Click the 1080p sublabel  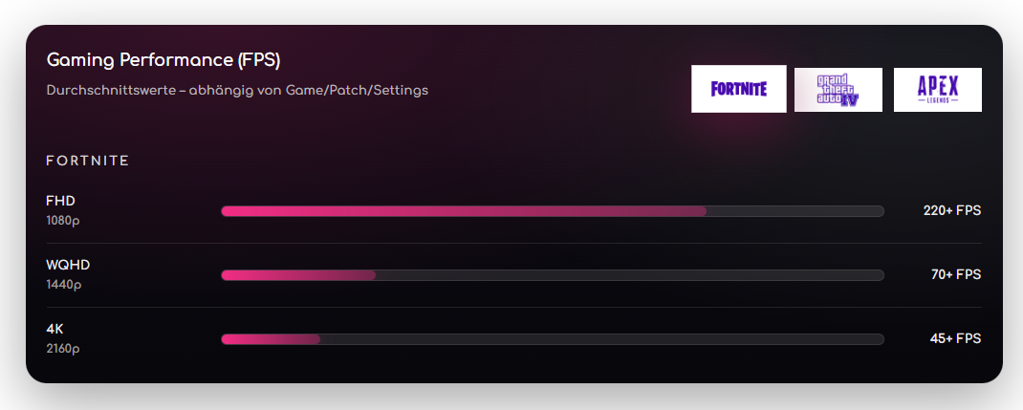click(x=63, y=220)
